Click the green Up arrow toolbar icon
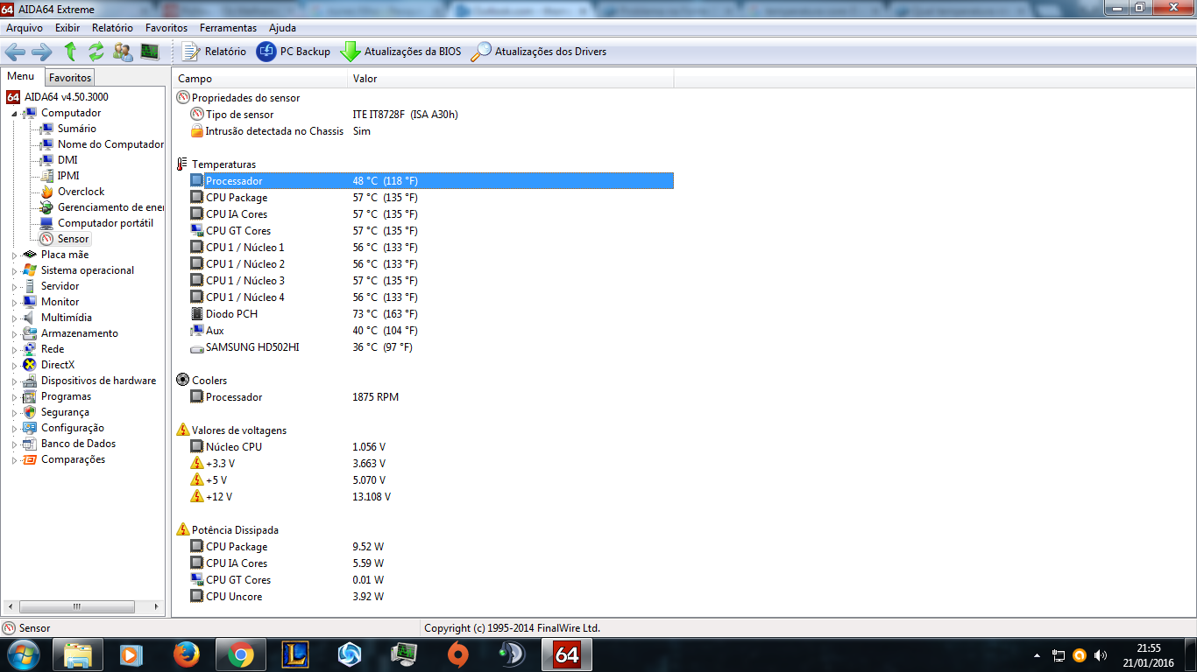Image resolution: width=1197 pixels, height=672 pixels. tap(70, 52)
